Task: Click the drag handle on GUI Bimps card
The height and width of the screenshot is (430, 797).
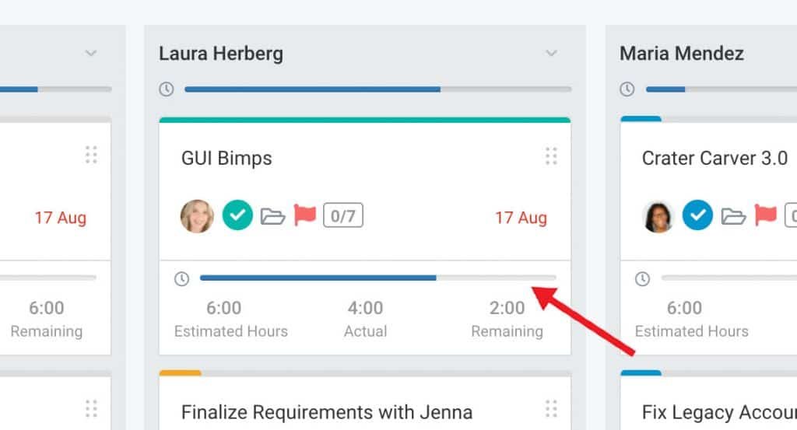Action: (x=551, y=156)
